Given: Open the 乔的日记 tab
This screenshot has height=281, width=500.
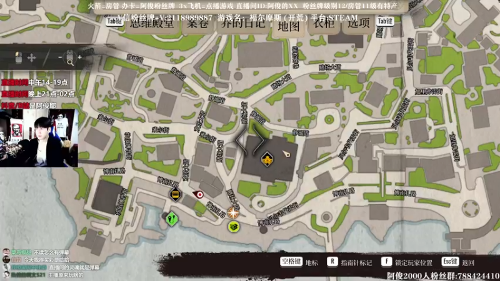Looking at the screenshot, I should click(x=243, y=24).
